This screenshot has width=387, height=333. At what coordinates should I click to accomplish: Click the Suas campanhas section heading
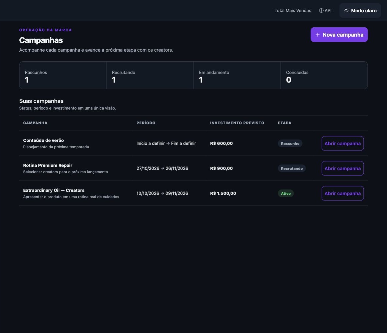tap(41, 101)
